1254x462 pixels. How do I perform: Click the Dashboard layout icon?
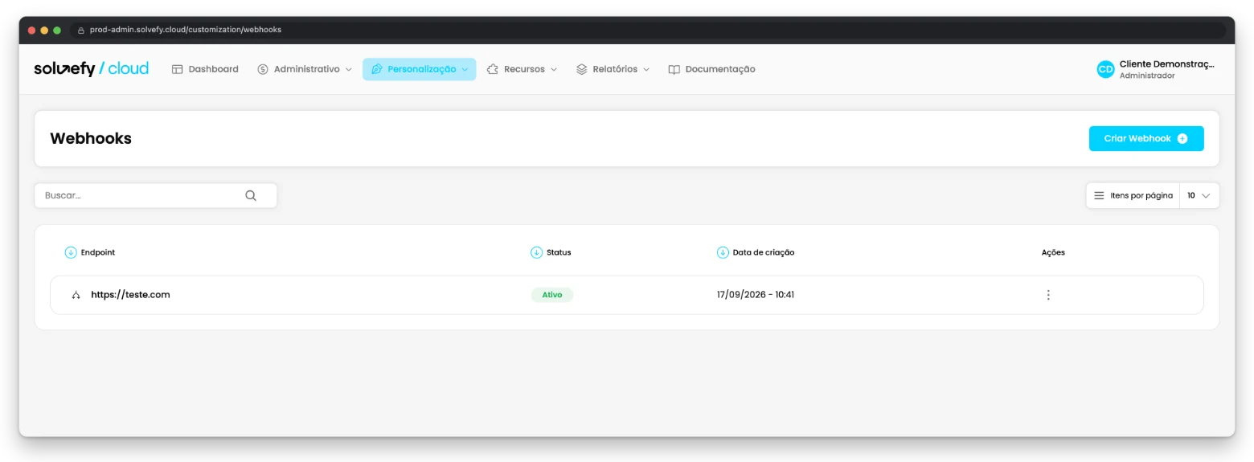(x=178, y=69)
